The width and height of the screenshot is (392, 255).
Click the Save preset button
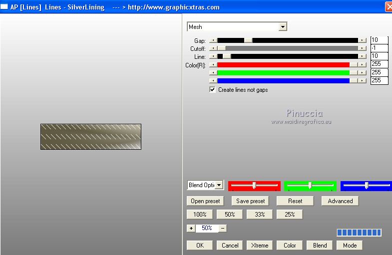pyautogui.click(x=250, y=201)
